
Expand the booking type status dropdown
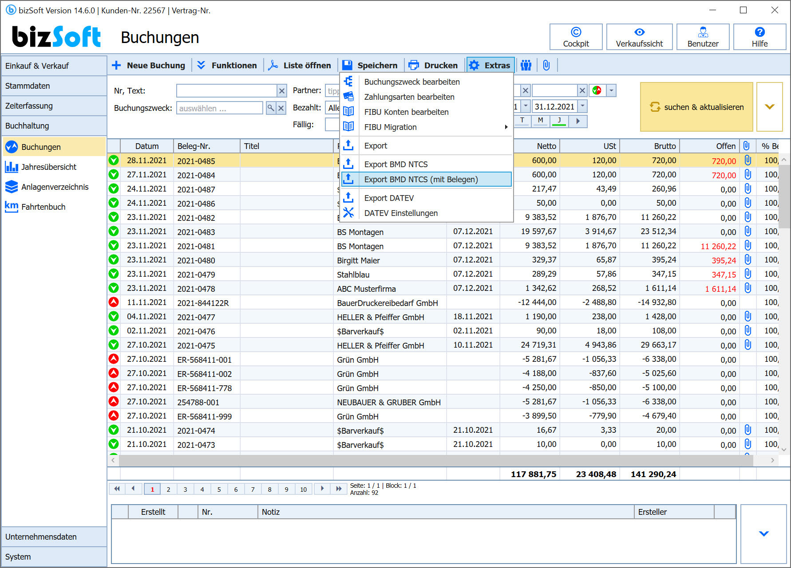(x=611, y=90)
